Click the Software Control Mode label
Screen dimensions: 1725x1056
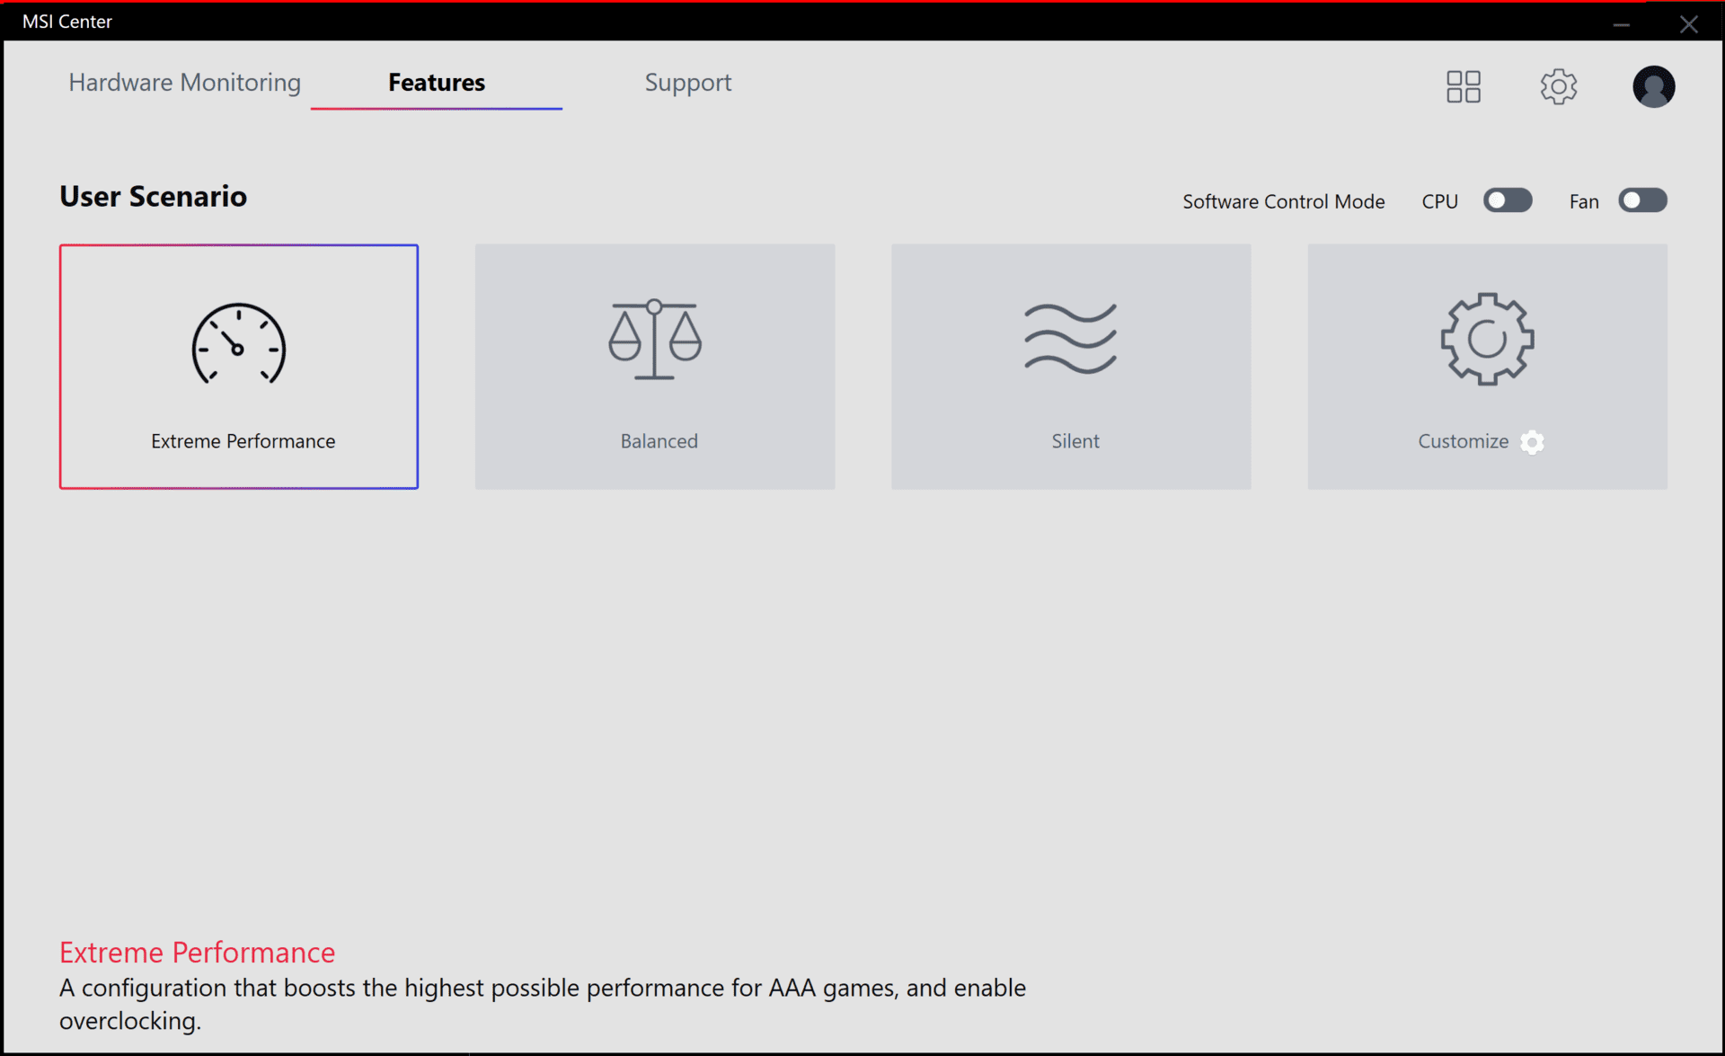tap(1283, 201)
